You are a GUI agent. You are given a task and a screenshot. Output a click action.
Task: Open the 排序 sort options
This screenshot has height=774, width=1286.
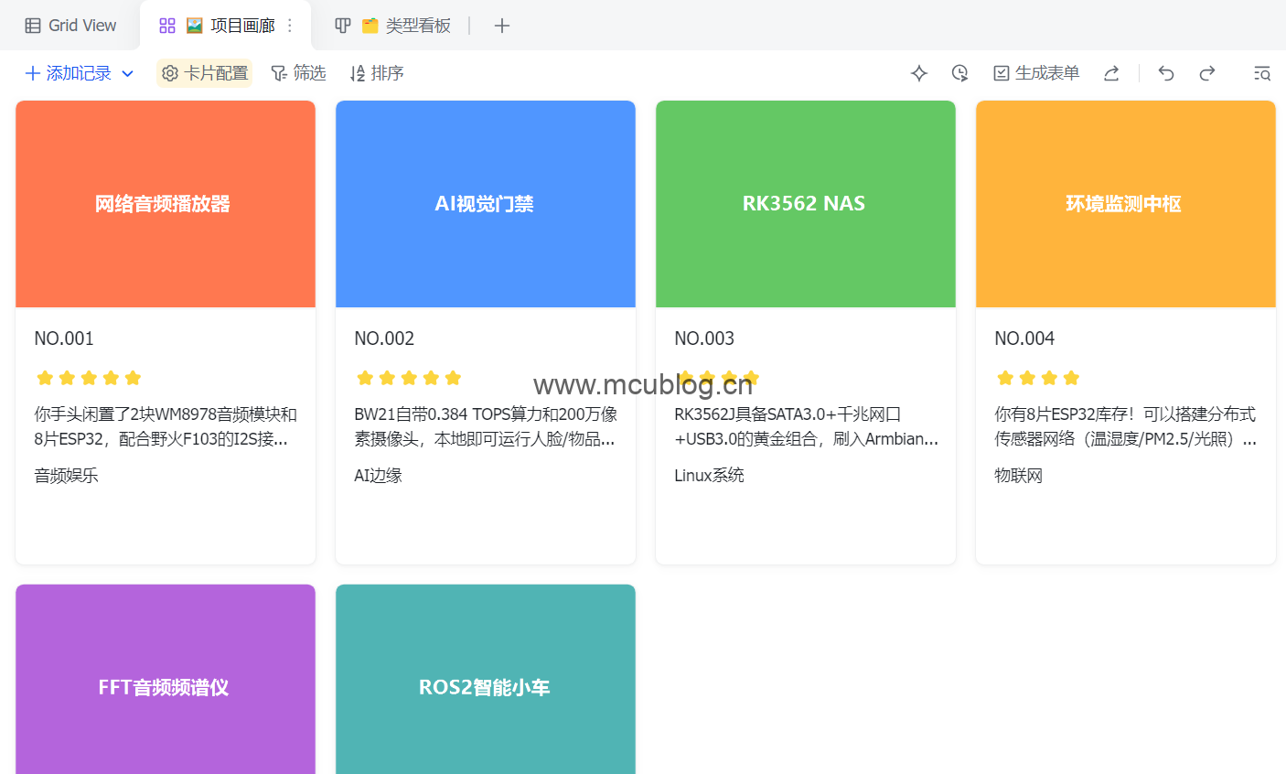click(x=377, y=73)
